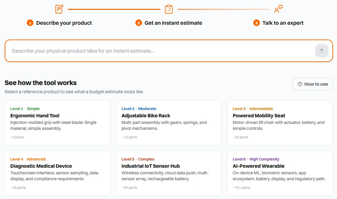Viewport: 337px width, 199px height.
Task: Click the up-arrow submit button
Action: (321, 51)
